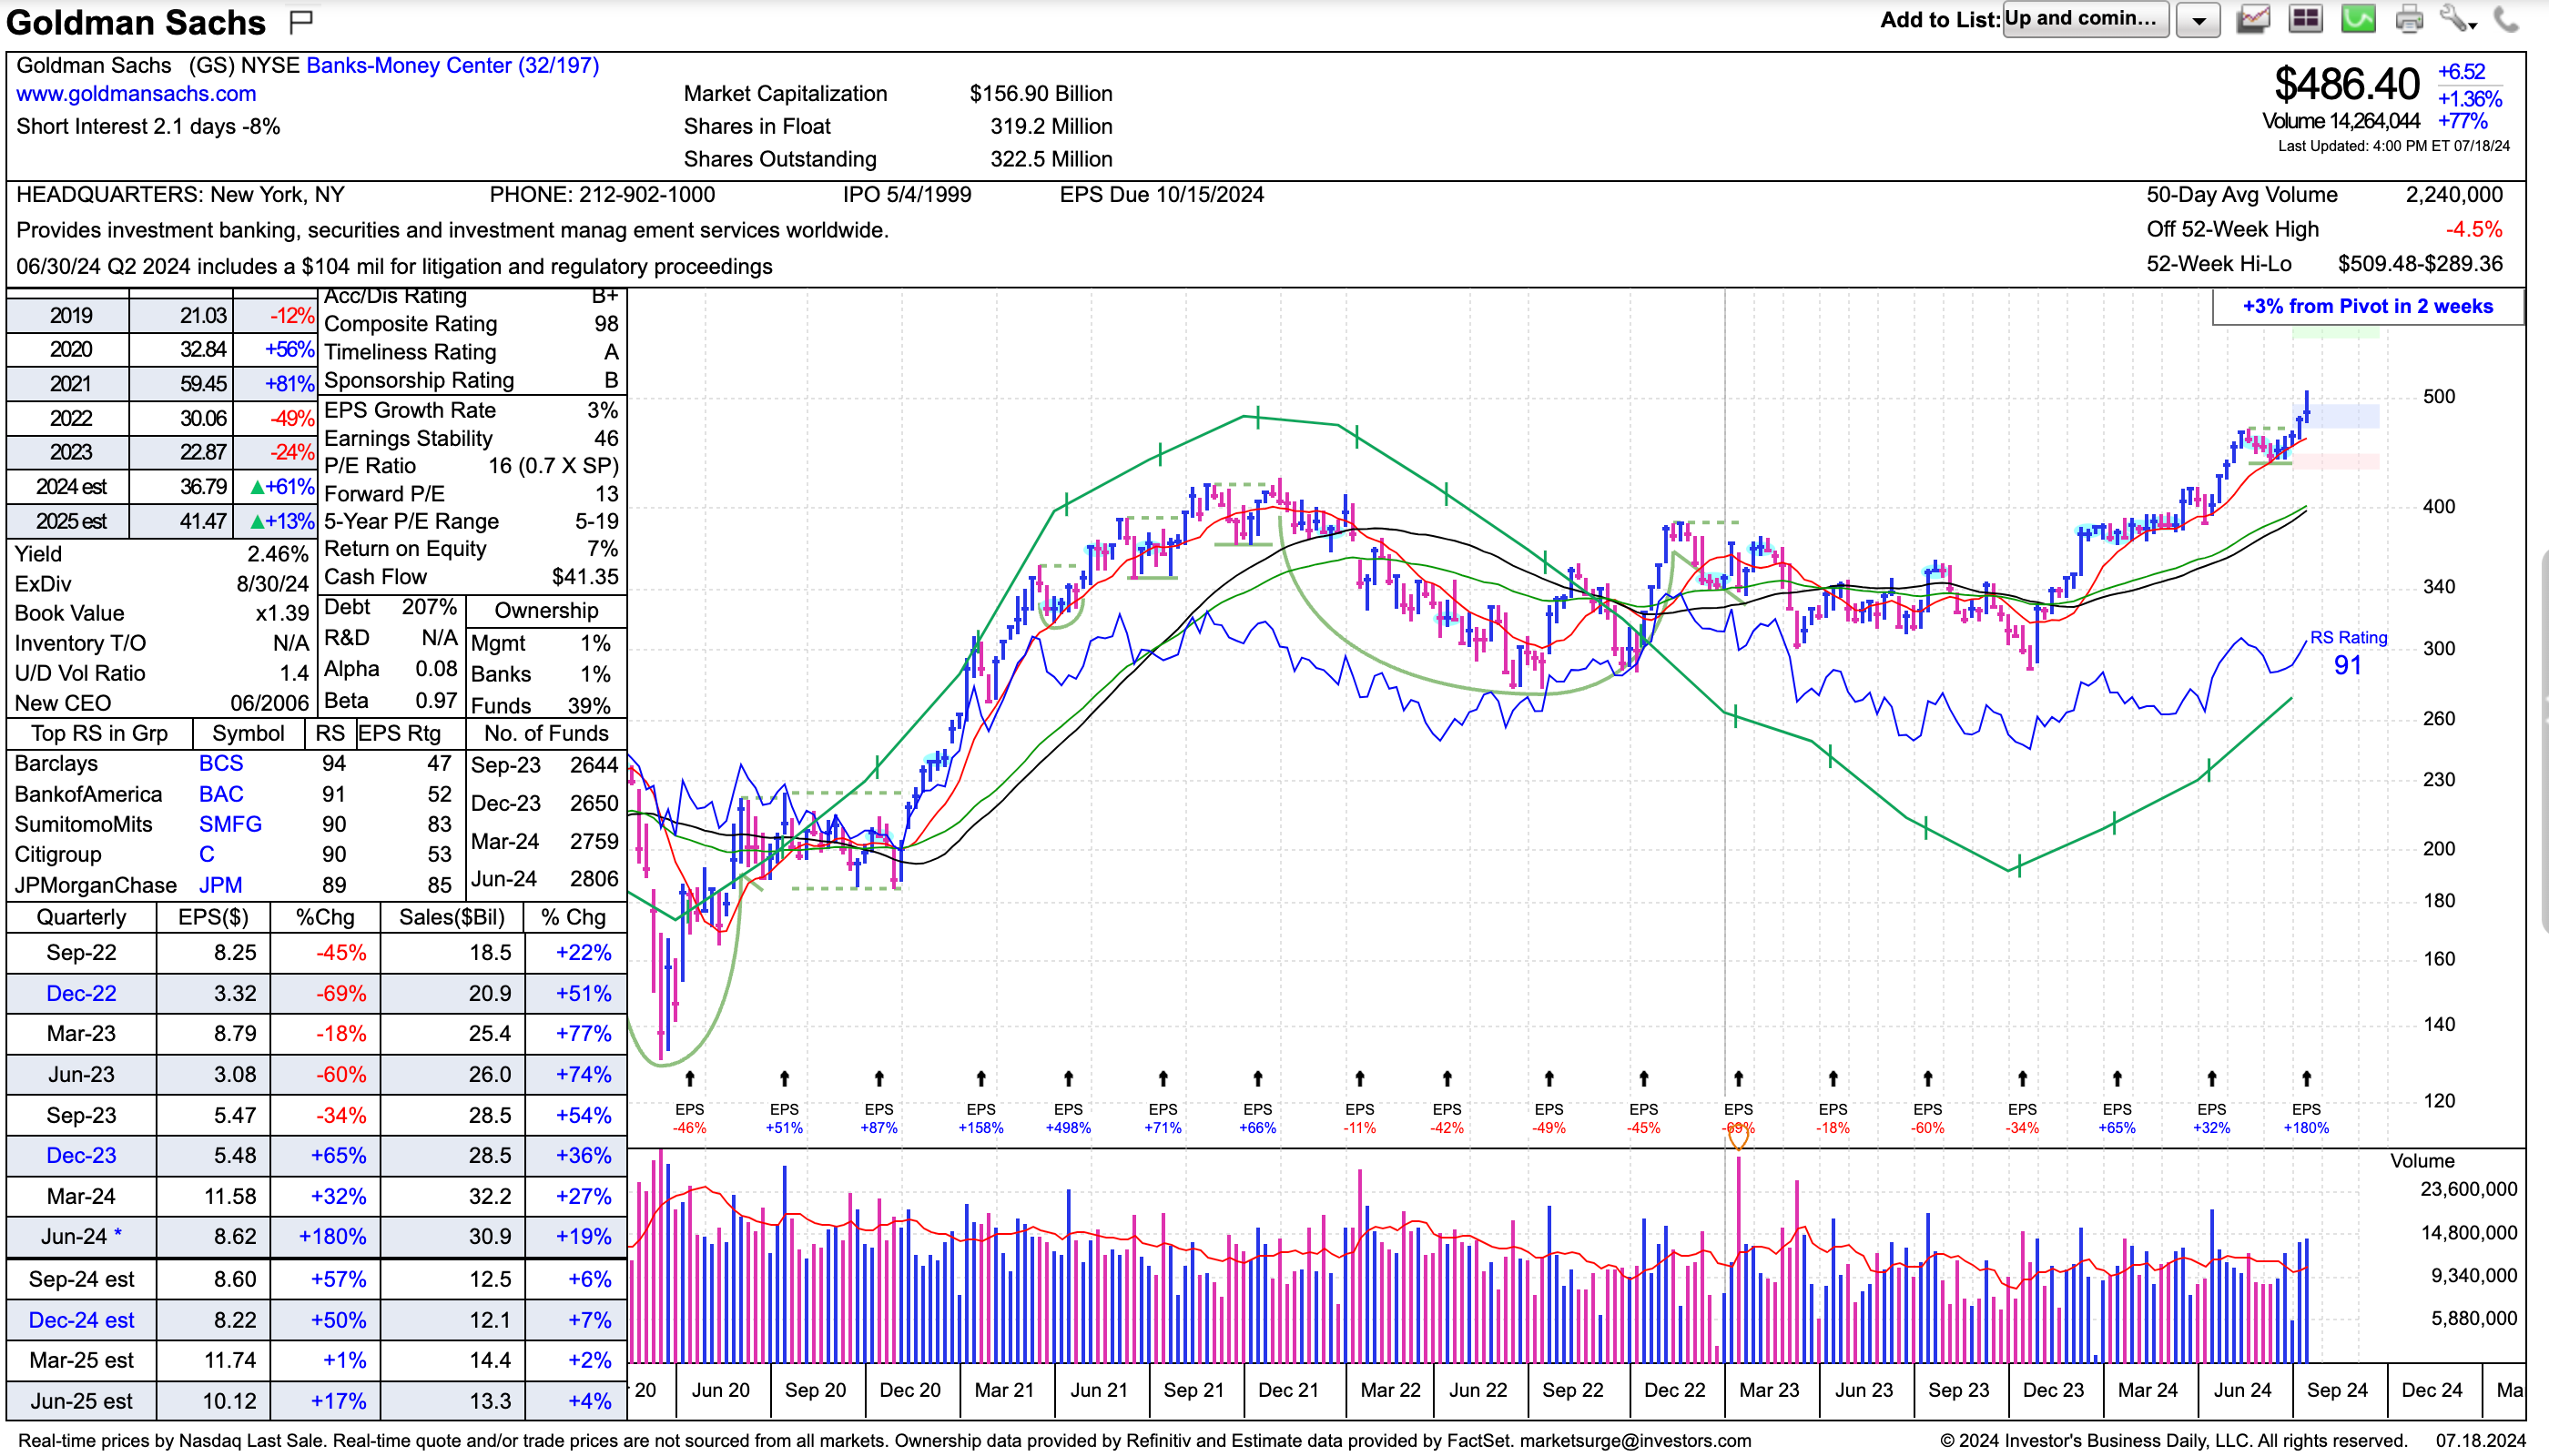Click the EPS +87% arrow marker
The width and height of the screenshot is (2549, 1456).
878,1078
